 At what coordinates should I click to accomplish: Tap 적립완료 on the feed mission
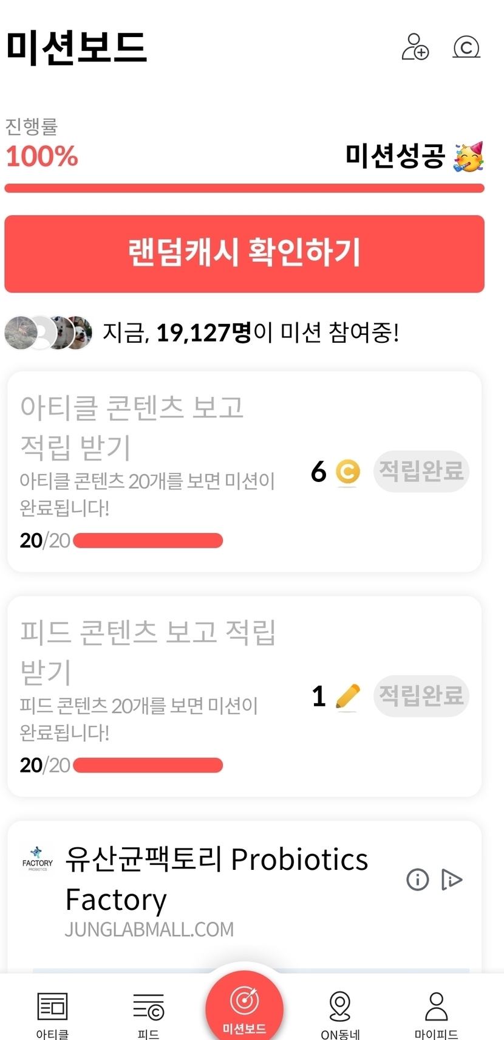421,696
